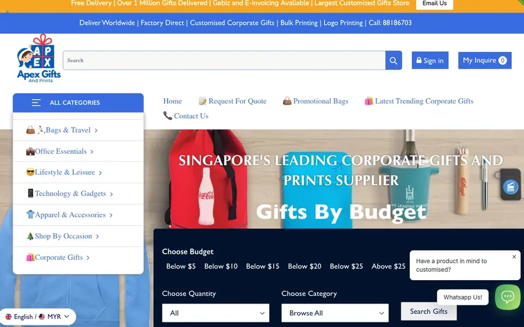Open the Request For Quote page
The width and height of the screenshot is (524, 327).
pyautogui.click(x=237, y=101)
